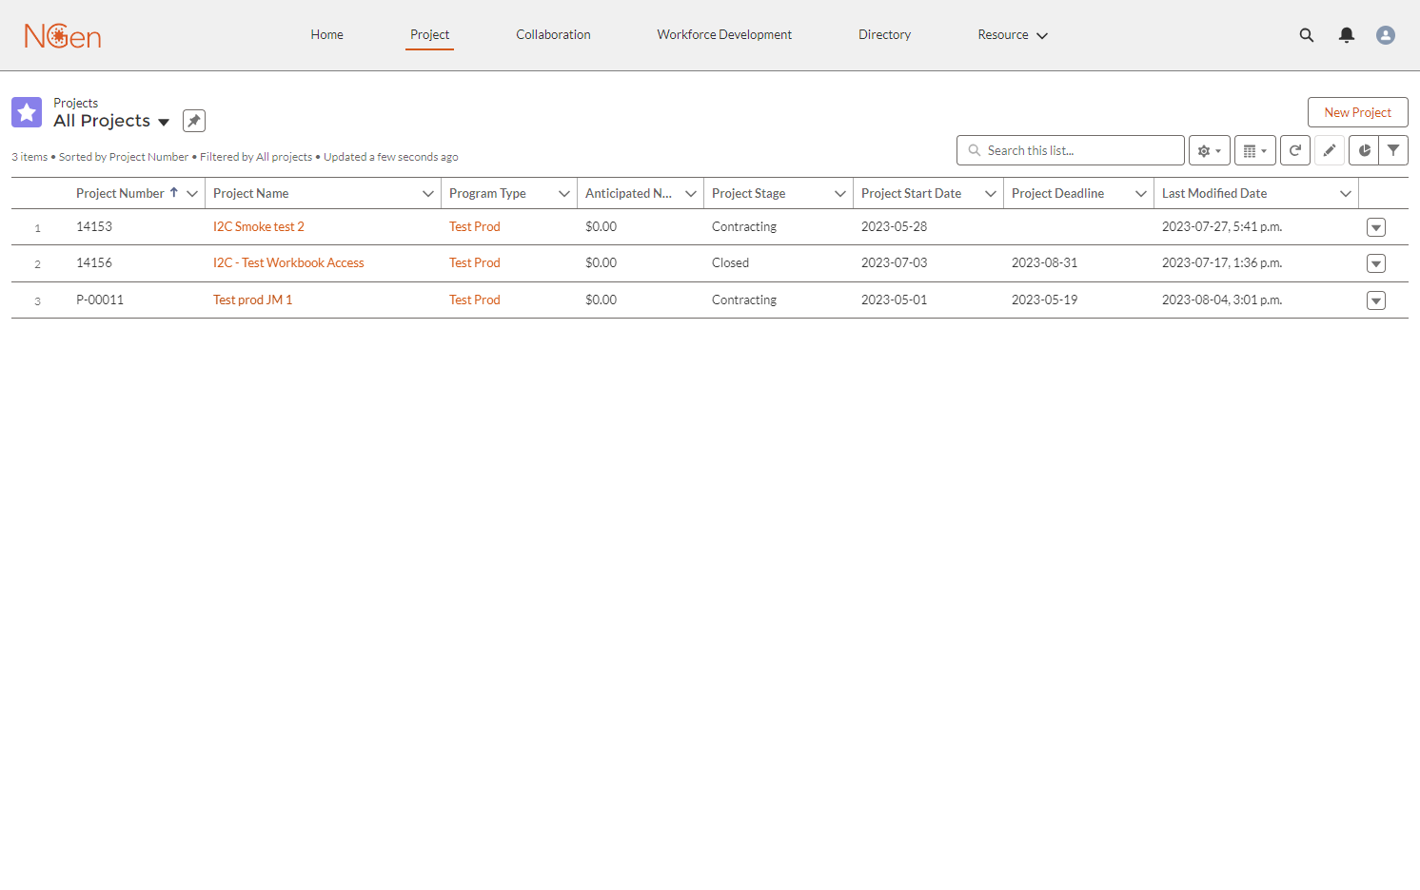This screenshot has height=890, width=1420.
Task: Click the pencil edit list icon
Action: coord(1330,150)
